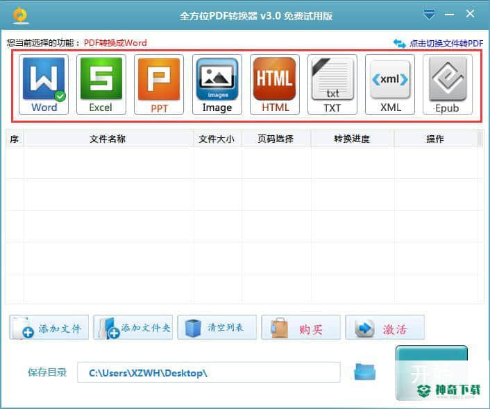Click the 操作 column header
Screen dimensions: 490x409
436,139
